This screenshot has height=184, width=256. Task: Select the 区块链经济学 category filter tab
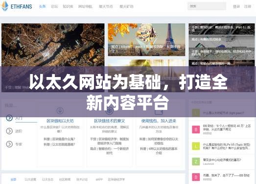116,180
